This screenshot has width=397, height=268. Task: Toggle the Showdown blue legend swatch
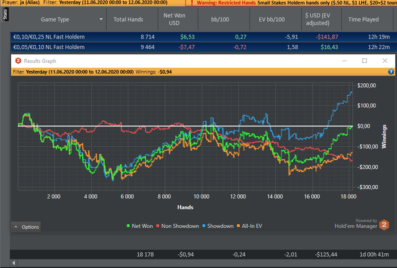pyautogui.click(x=204, y=226)
